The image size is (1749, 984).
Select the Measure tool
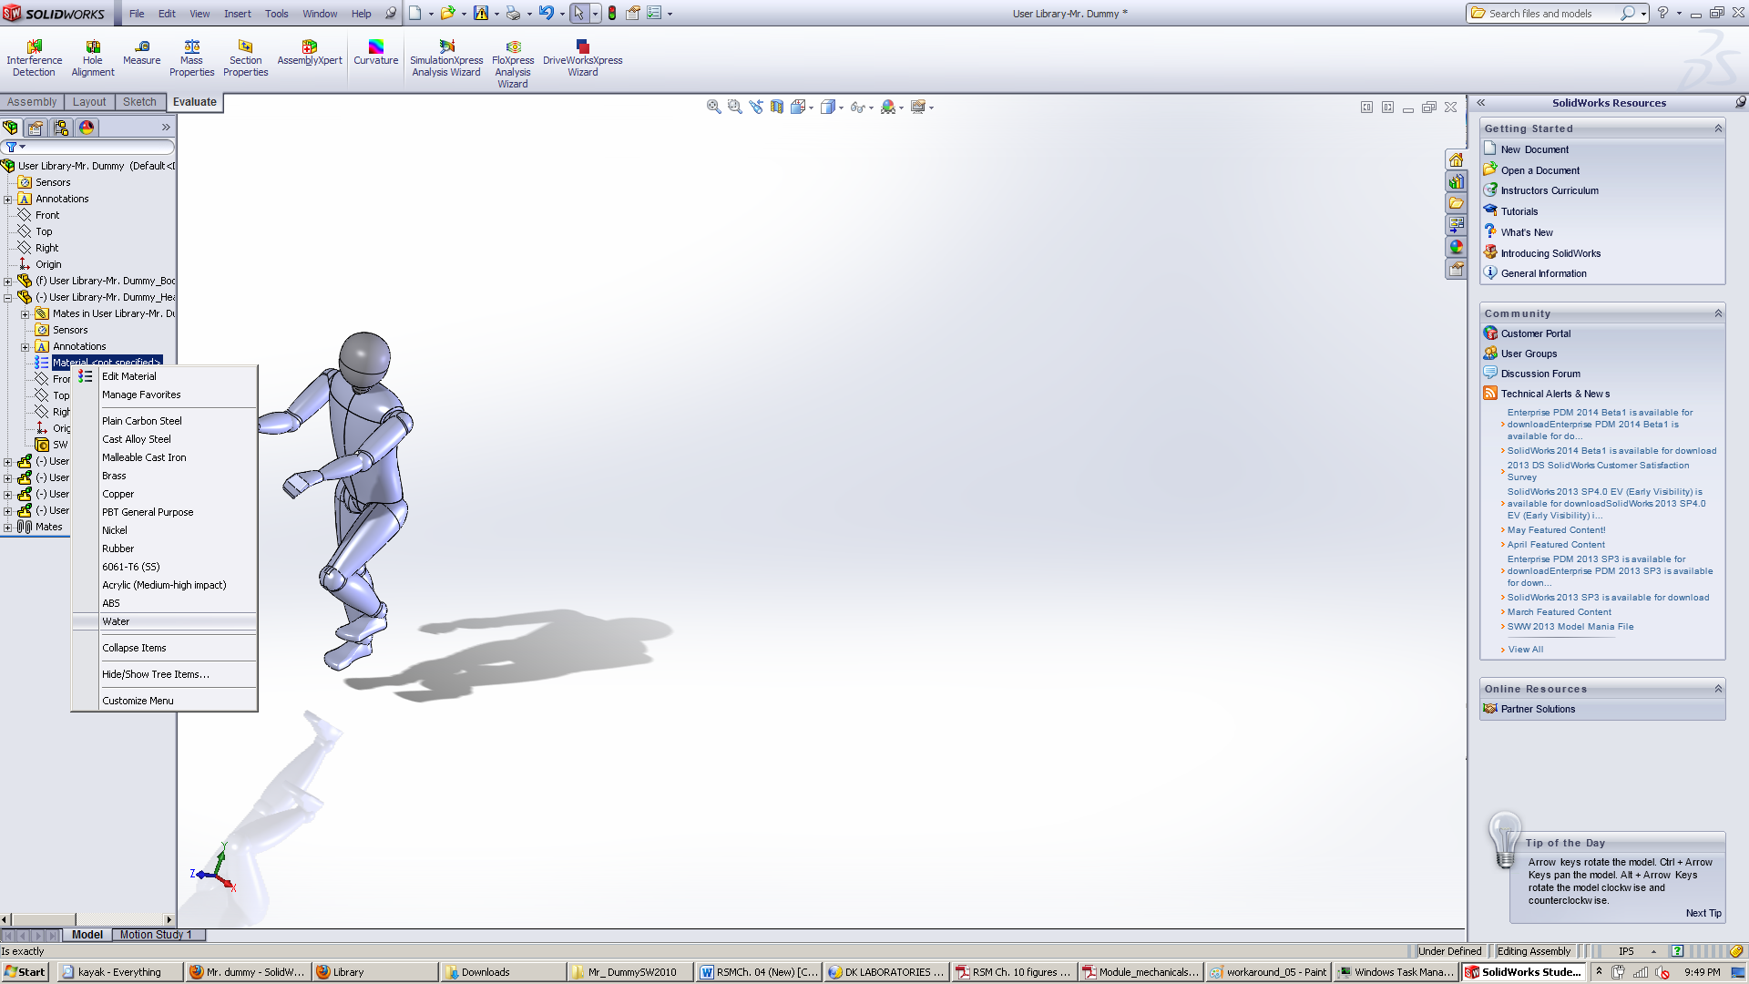141,53
